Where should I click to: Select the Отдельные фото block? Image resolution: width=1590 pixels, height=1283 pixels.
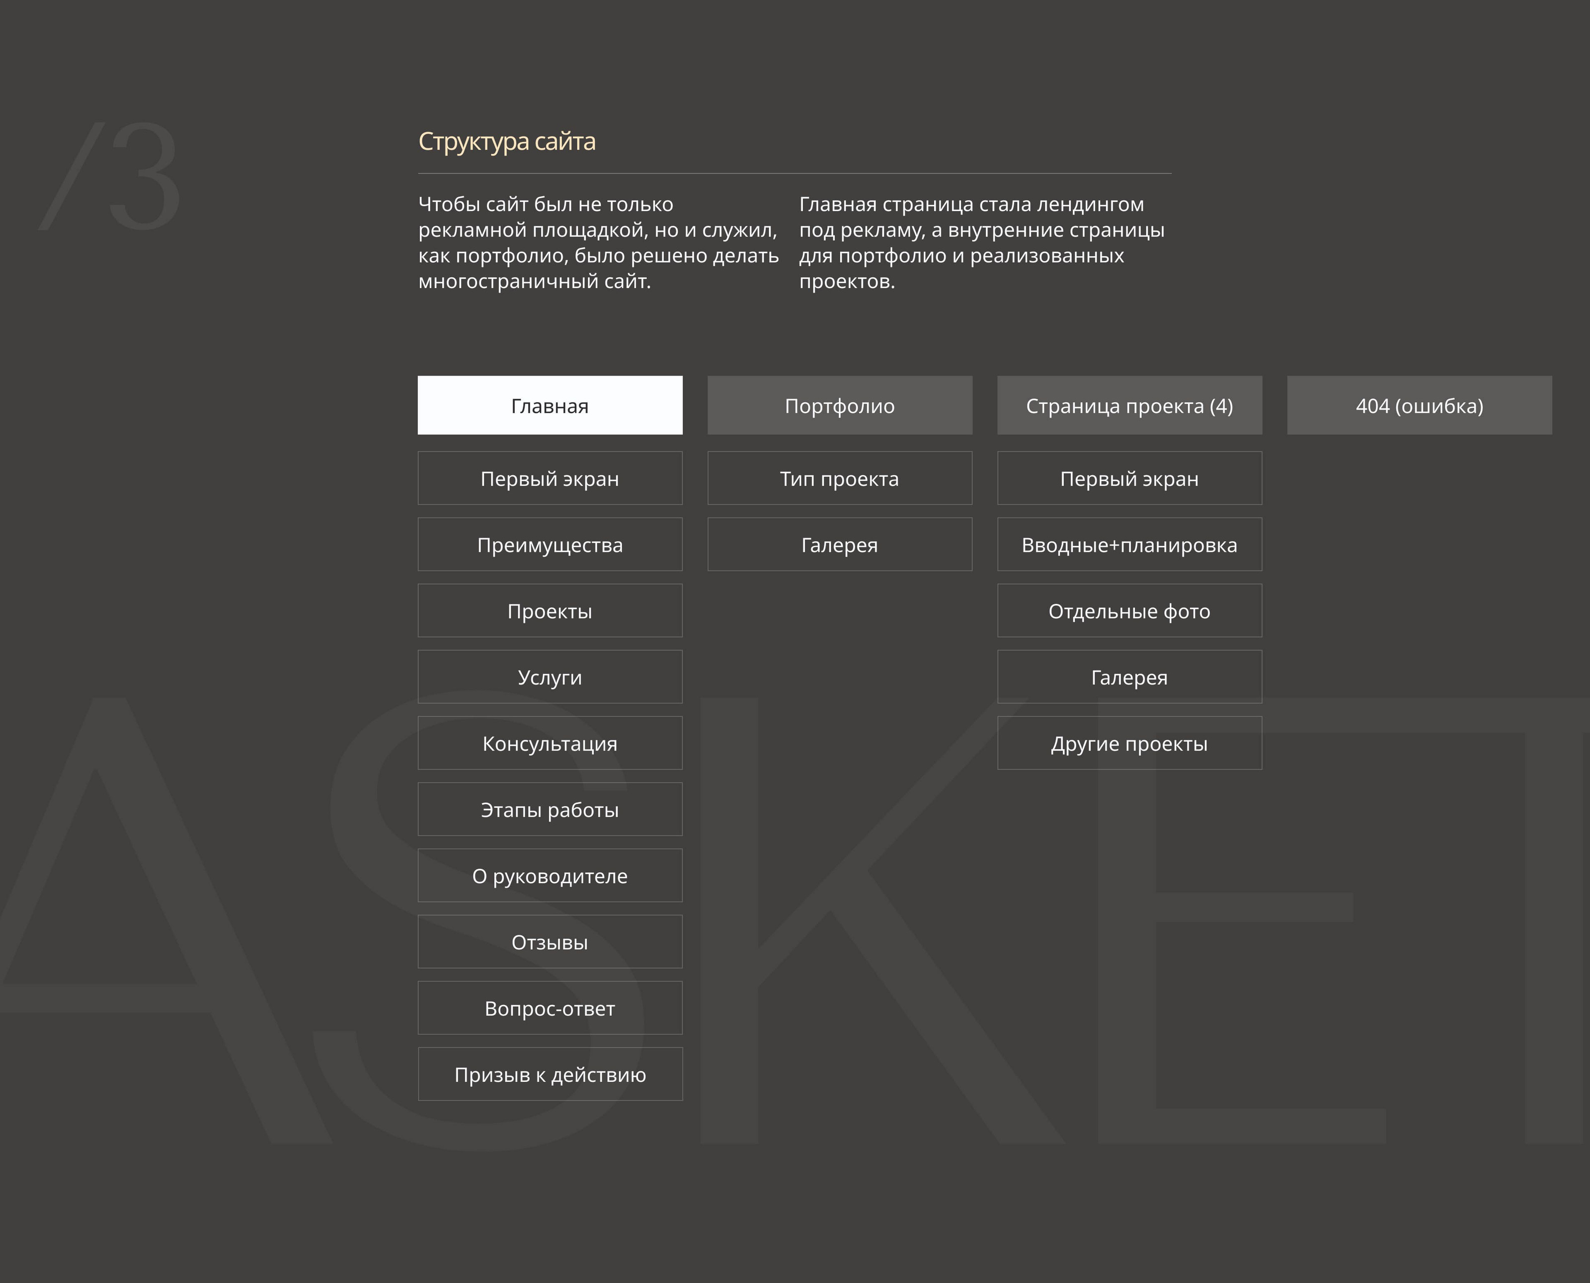(x=1129, y=610)
